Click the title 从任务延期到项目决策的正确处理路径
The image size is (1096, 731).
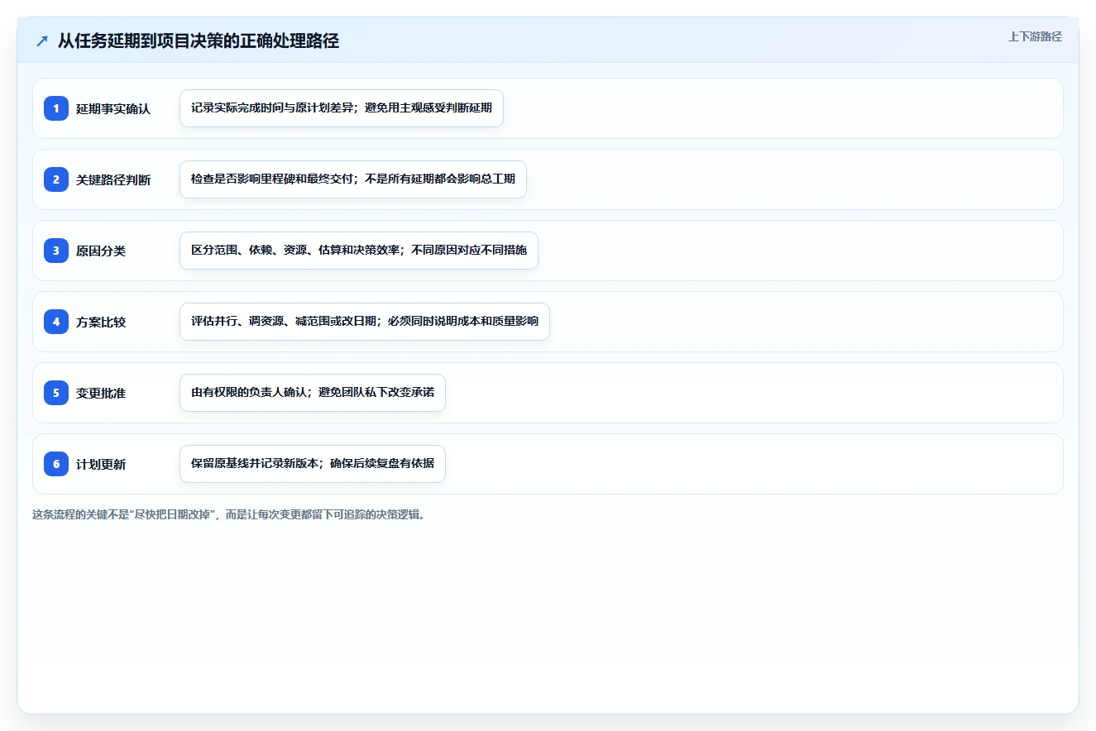coord(199,41)
